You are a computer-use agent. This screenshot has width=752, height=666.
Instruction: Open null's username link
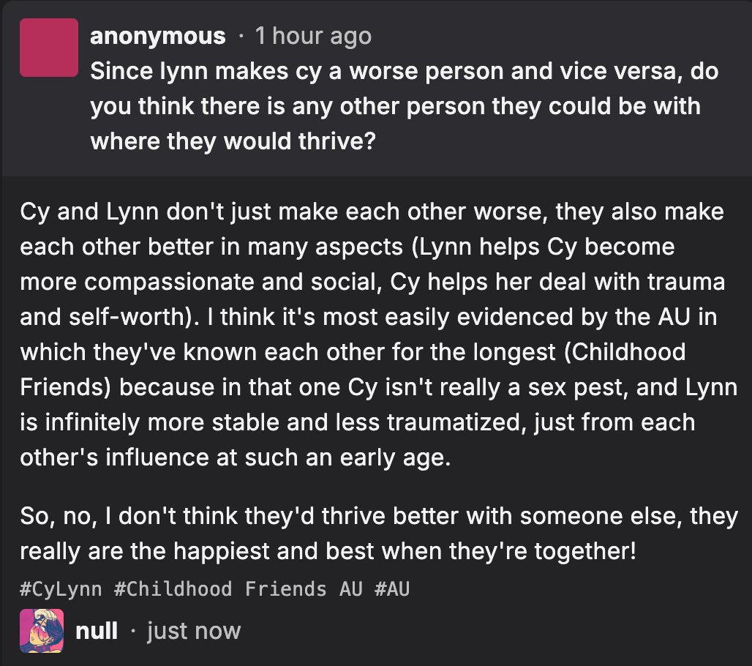[x=97, y=630]
